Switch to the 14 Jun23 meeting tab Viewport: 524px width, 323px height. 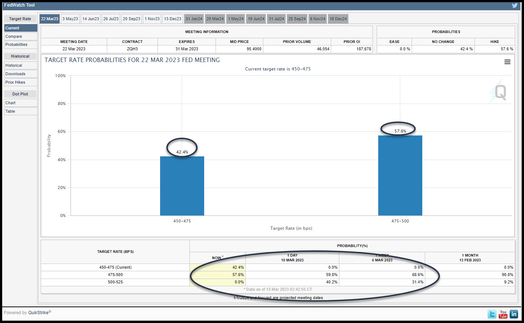click(91, 19)
